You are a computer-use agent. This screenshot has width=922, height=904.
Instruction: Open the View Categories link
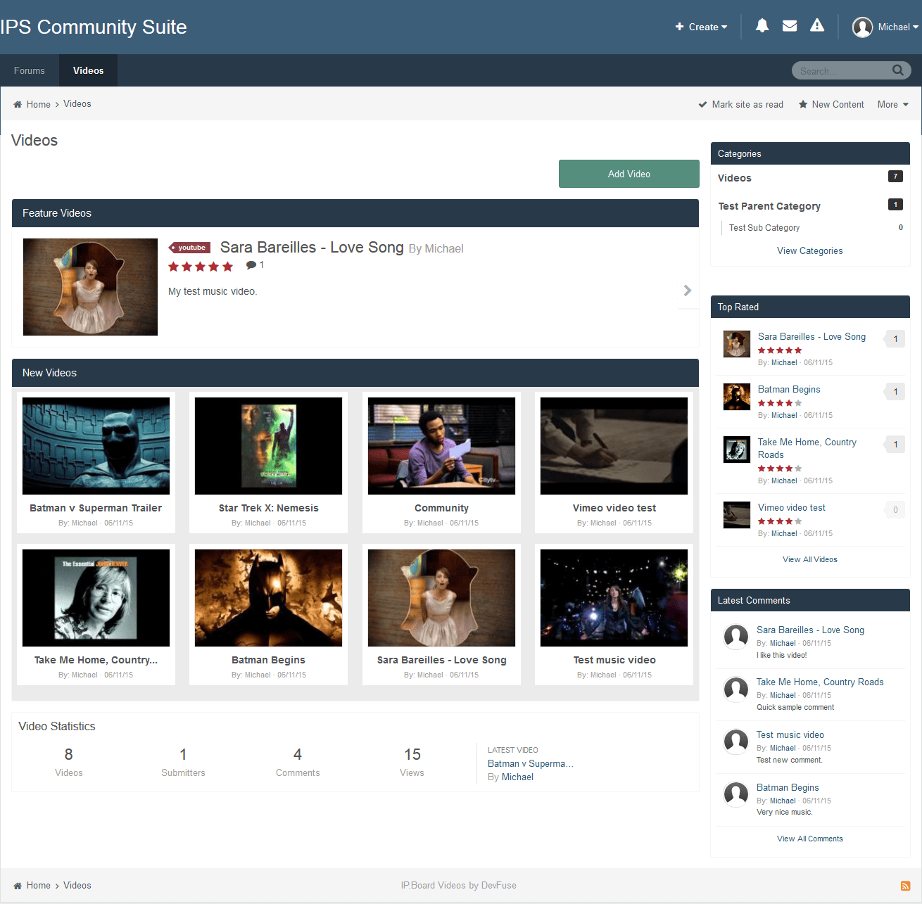click(x=809, y=251)
